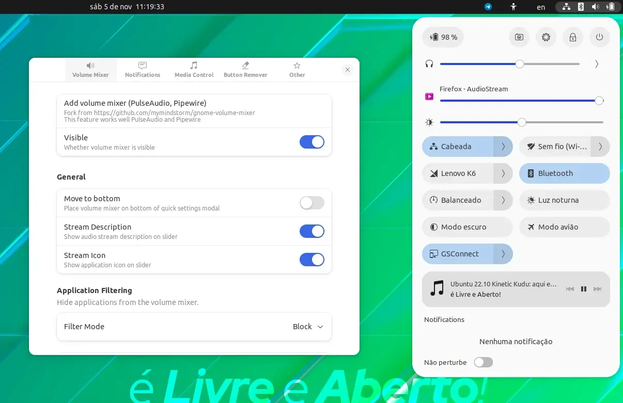Toggle the Bluetooth quick setting

[564, 173]
